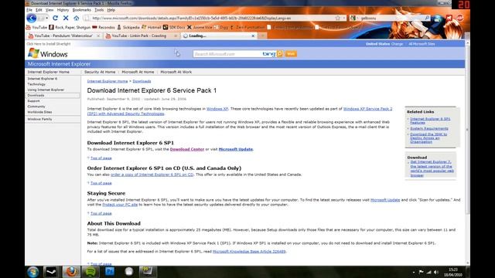Click the orange Web button beside Bing
495x278 pixels.
click(x=291, y=54)
